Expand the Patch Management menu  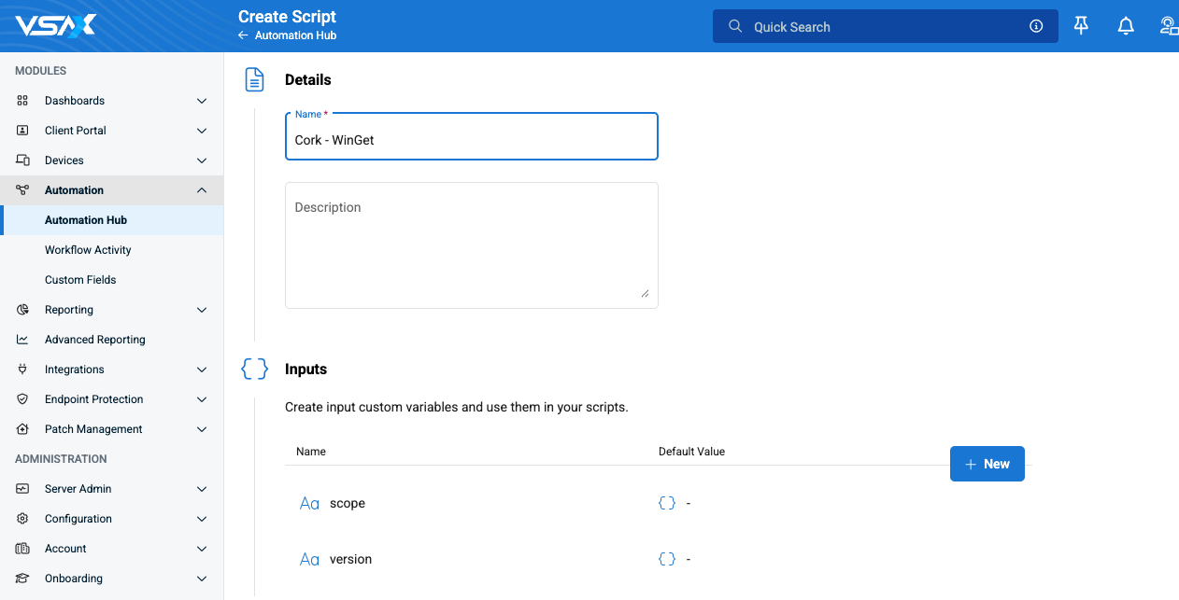click(x=202, y=429)
